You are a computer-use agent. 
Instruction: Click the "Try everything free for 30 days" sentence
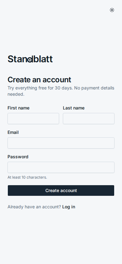click(x=40, y=88)
